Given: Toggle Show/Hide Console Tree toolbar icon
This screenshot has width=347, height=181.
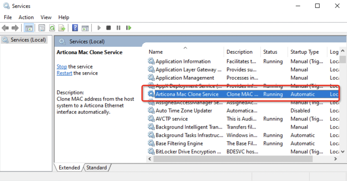Looking at the screenshot, I should [29, 28].
